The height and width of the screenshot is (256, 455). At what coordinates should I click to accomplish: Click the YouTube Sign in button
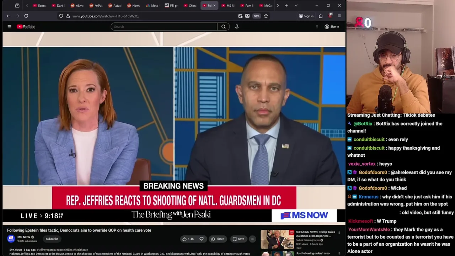tap(332, 27)
